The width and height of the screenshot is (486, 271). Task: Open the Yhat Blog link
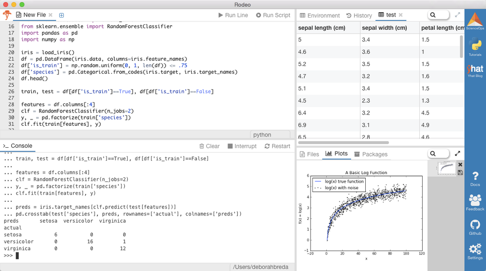coord(475,71)
